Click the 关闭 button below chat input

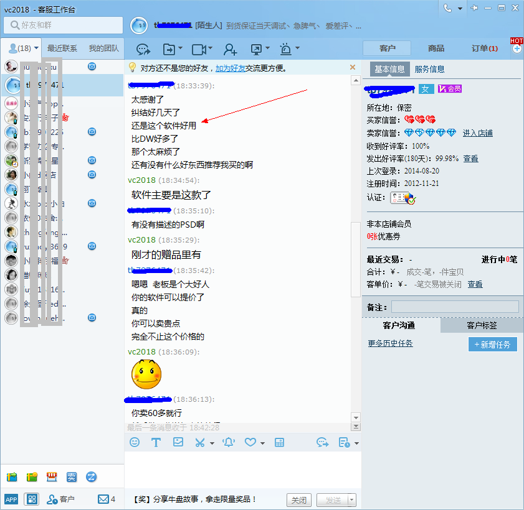pos(299,500)
